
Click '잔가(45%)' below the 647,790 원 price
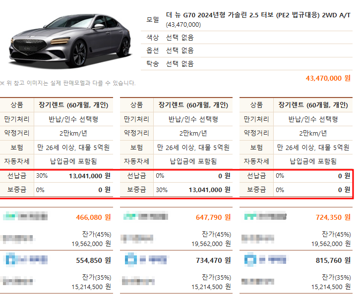click(x=216, y=234)
